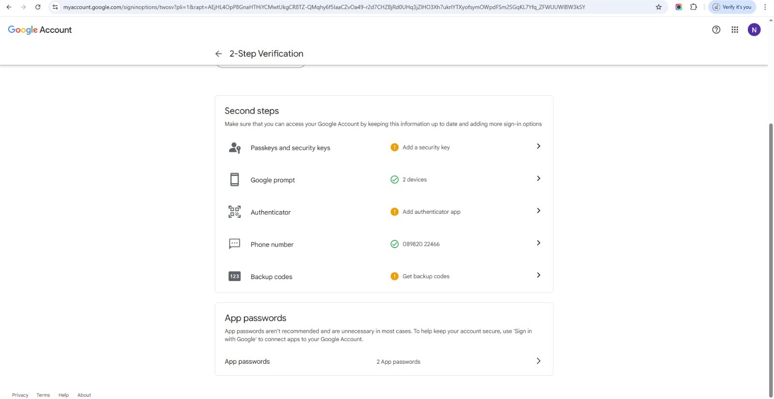Bookmark this page with the star icon
The image size is (774, 399).
coord(658,7)
